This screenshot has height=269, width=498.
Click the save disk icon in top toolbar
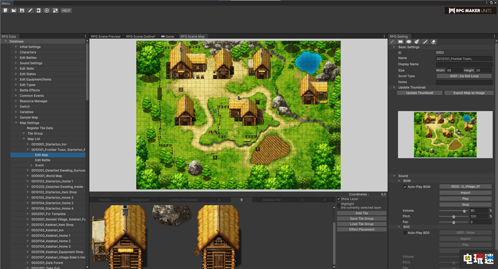[22, 10]
